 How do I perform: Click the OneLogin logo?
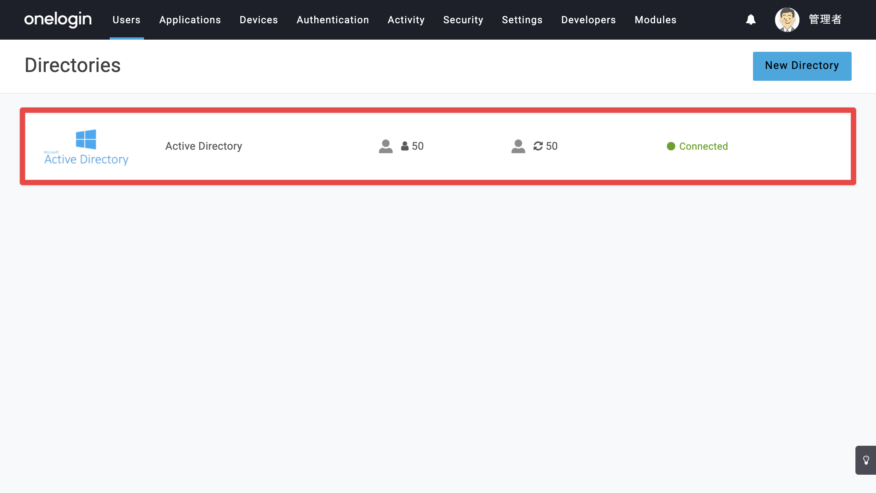pos(58,19)
